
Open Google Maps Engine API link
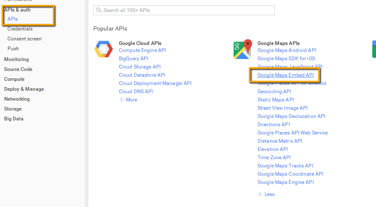point(286,182)
